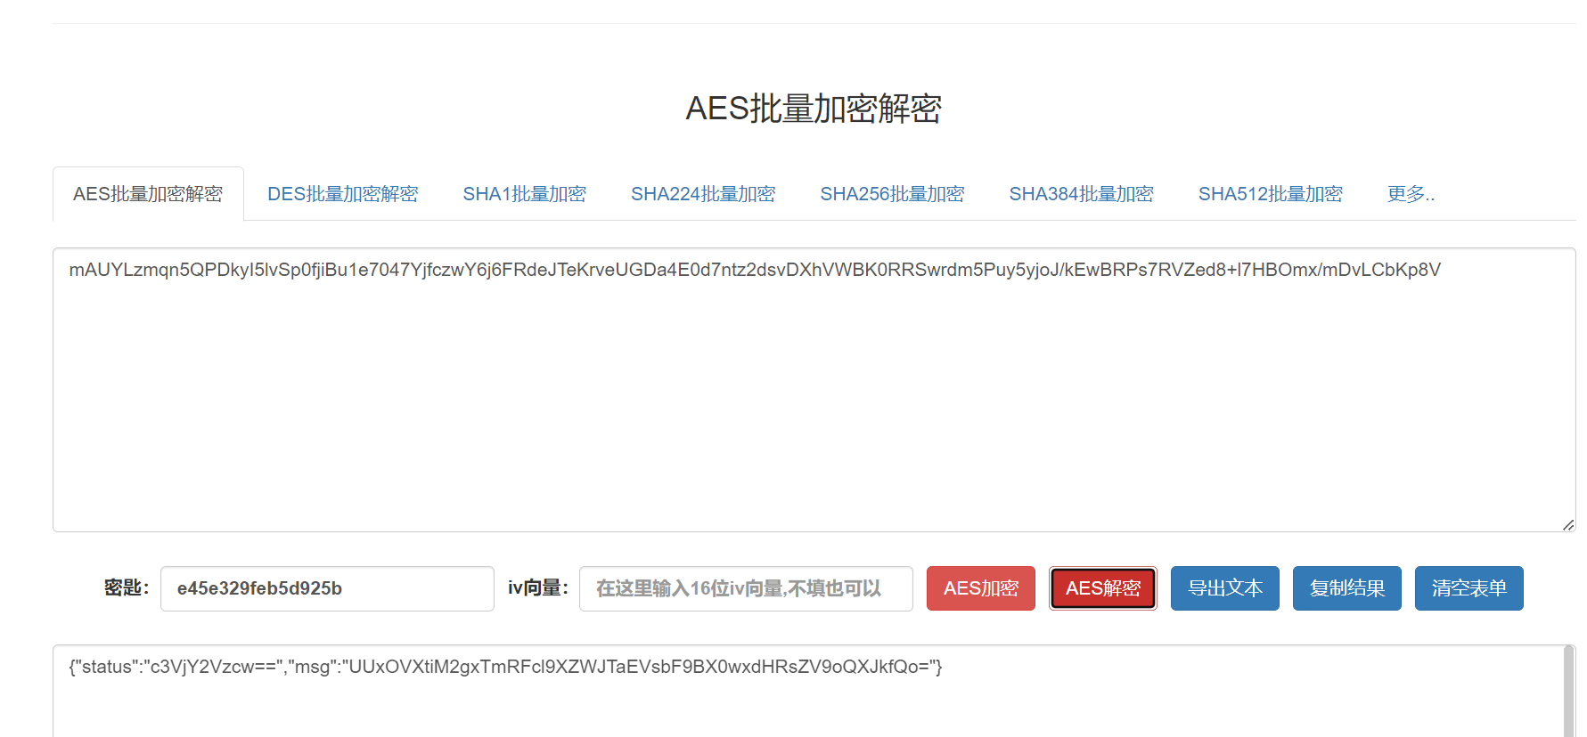
Task: Focus the 密匙 key input field
Action: [327, 588]
